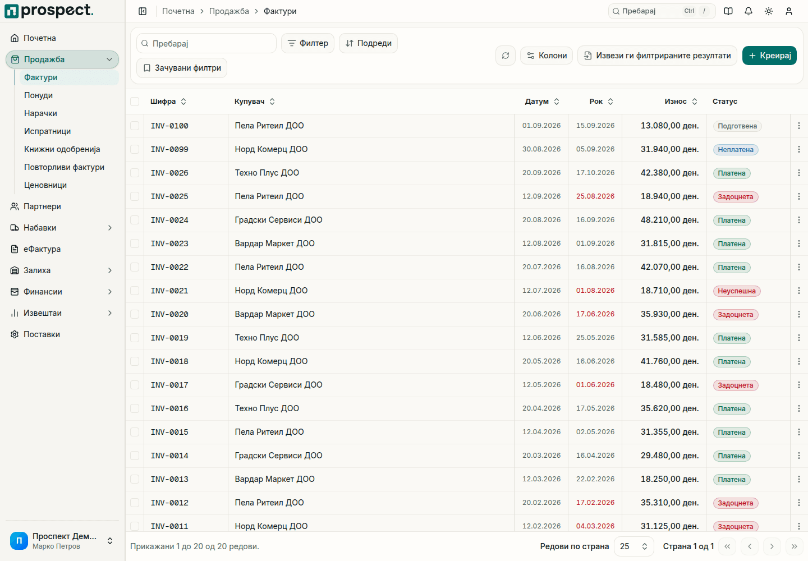Mark the checkbox for INV-0014
This screenshot has width=808, height=561.
pos(135,456)
